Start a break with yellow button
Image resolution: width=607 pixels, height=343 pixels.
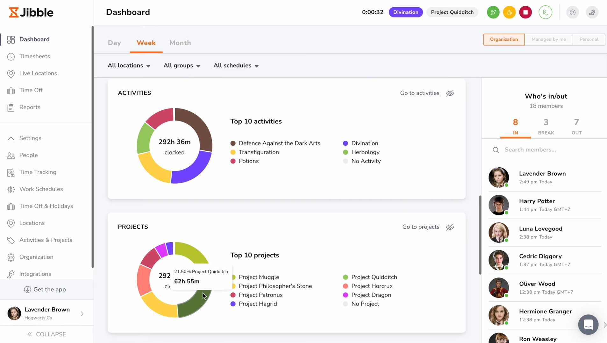coord(509,12)
